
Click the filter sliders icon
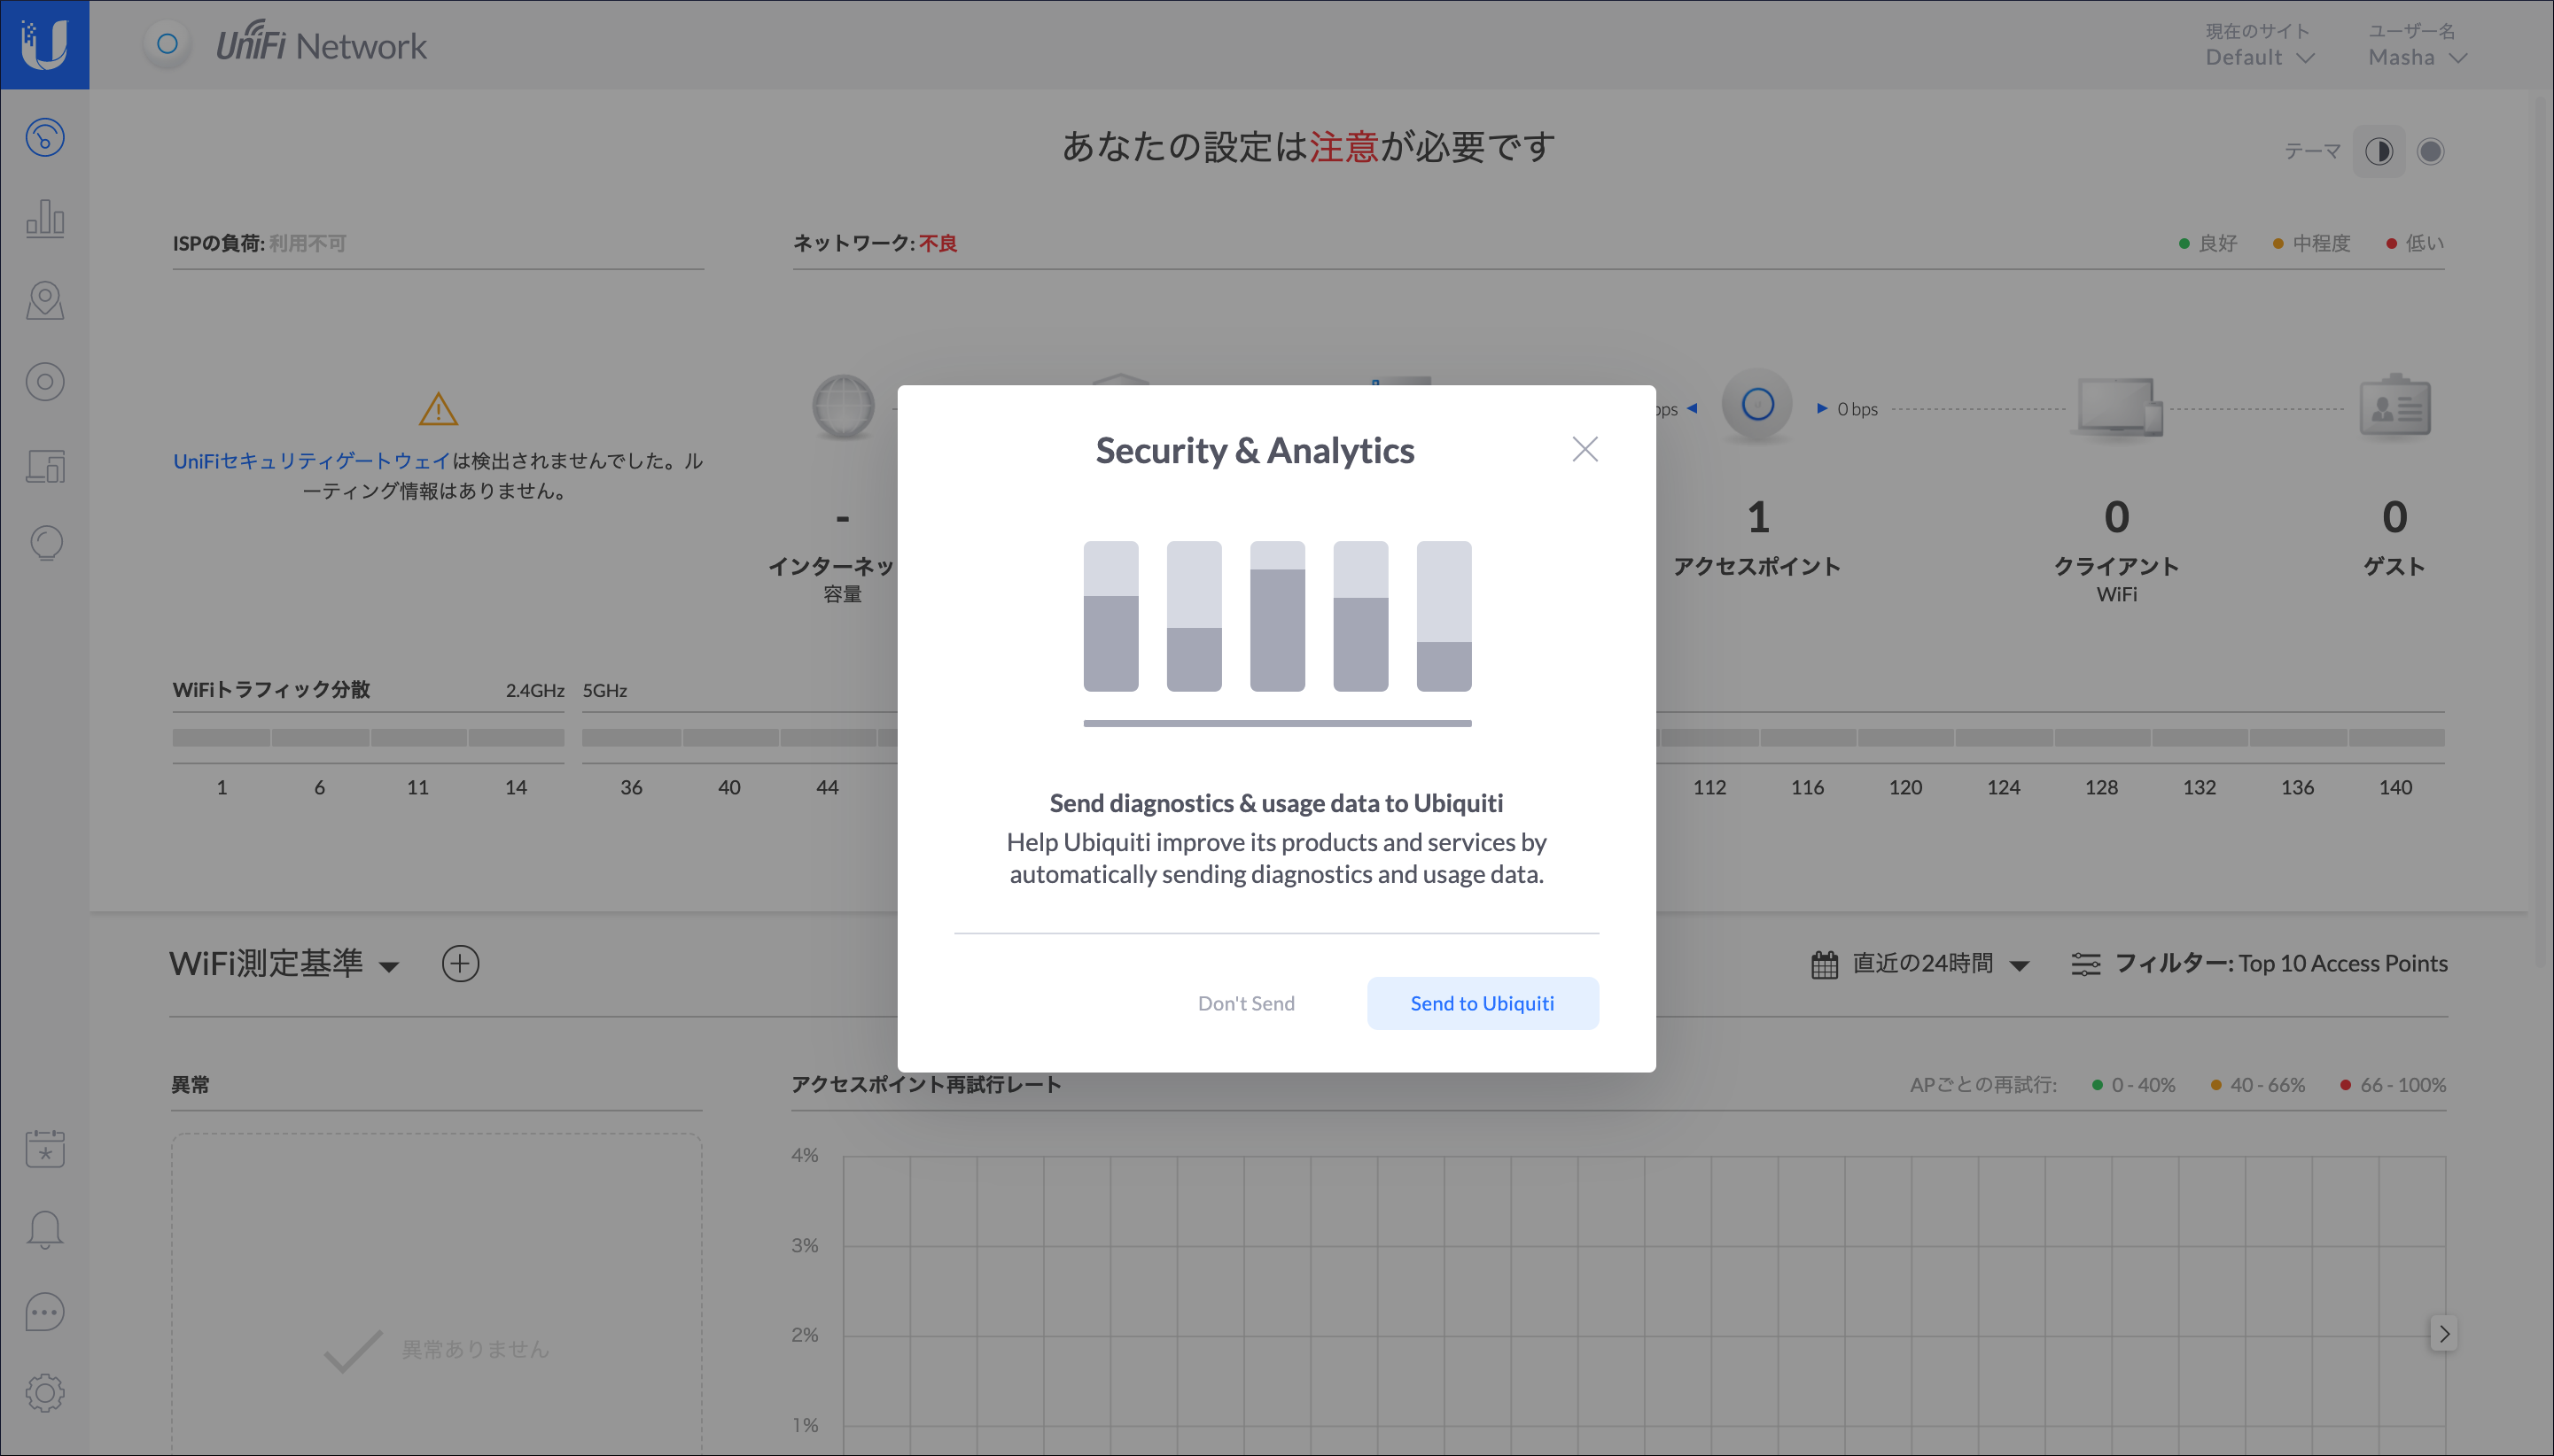[2085, 964]
